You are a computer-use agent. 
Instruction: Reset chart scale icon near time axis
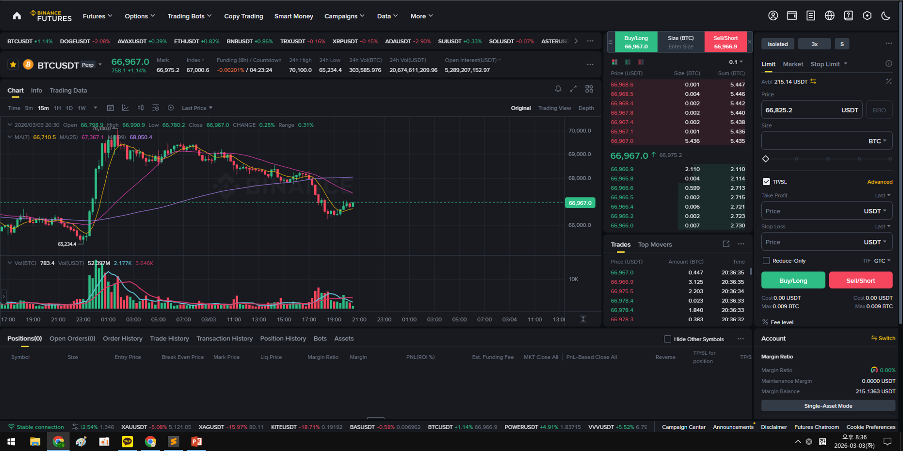click(583, 319)
